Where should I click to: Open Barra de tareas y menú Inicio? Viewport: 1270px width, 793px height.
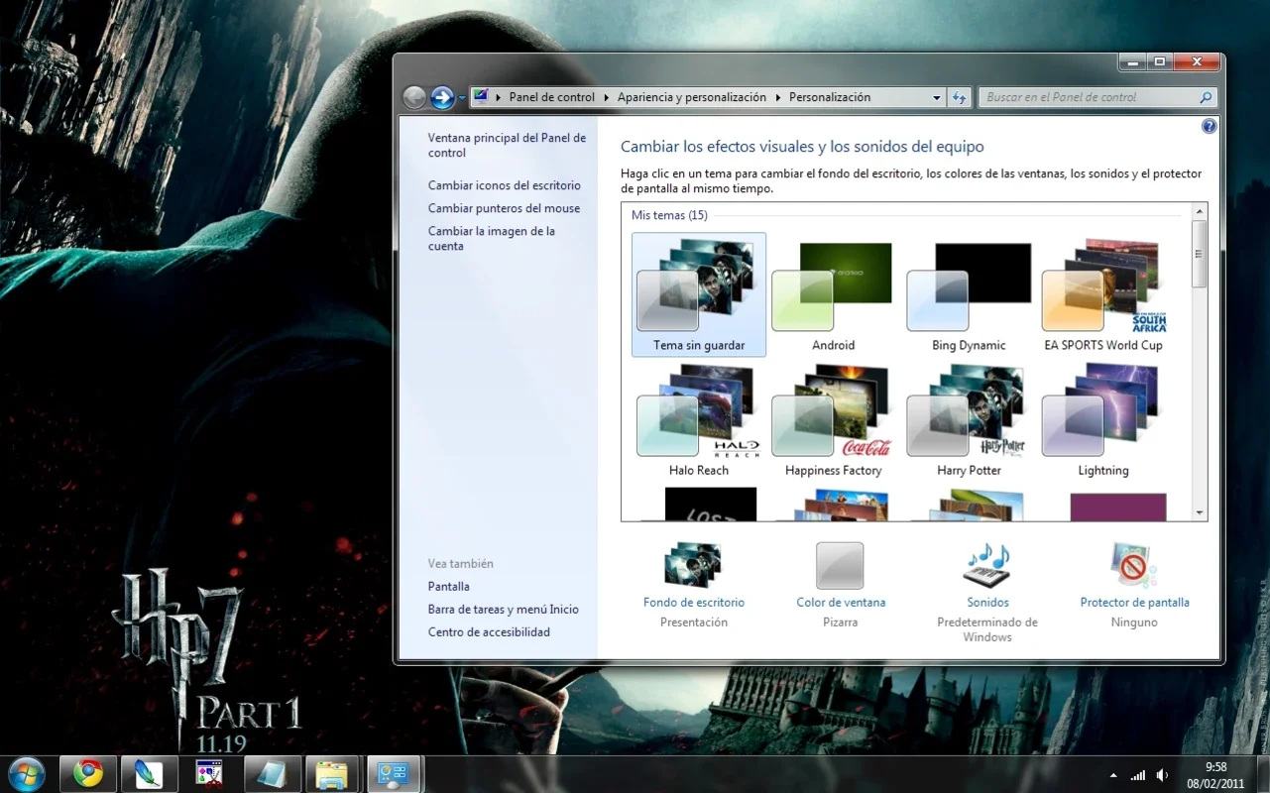point(504,610)
